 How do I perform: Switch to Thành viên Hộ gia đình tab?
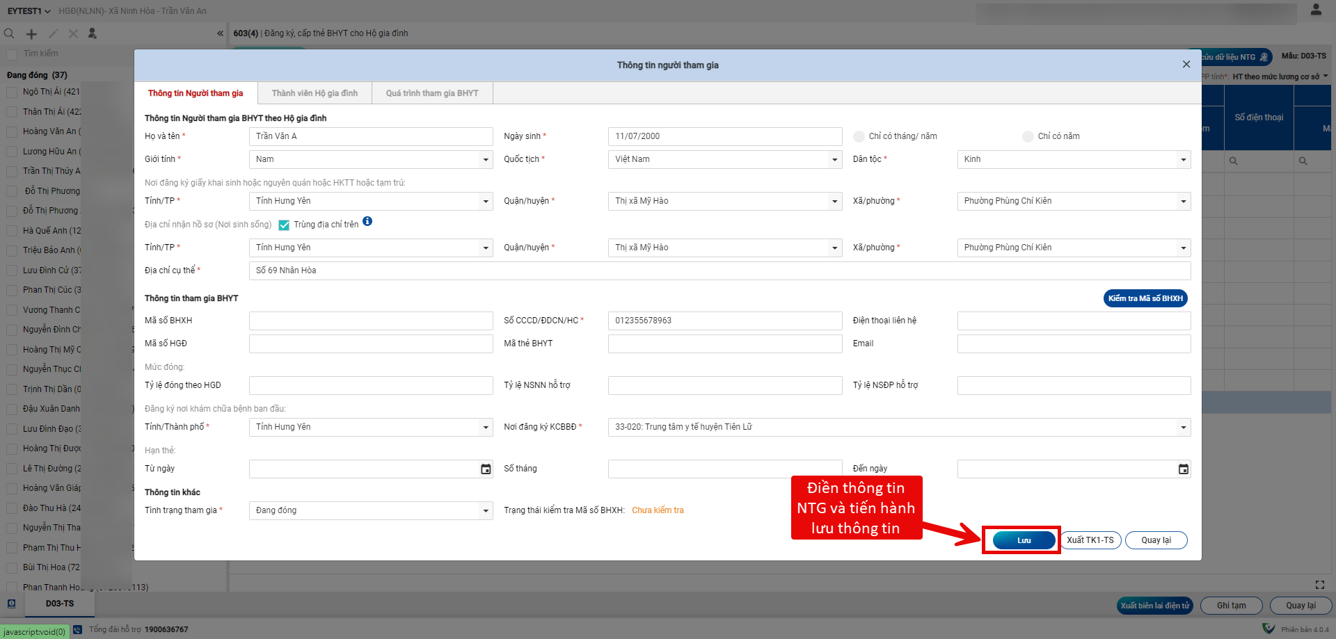[x=315, y=93]
